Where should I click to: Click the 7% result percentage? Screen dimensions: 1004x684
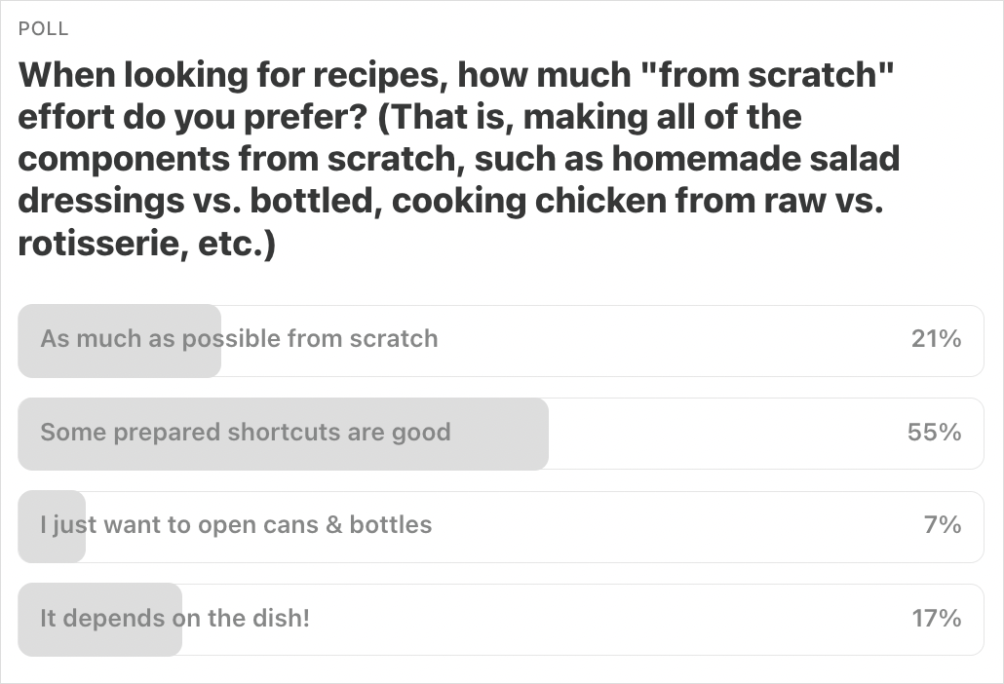pyautogui.click(x=943, y=525)
